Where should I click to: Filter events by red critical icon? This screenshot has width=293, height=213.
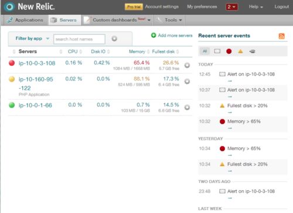pyautogui.click(x=229, y=51)
